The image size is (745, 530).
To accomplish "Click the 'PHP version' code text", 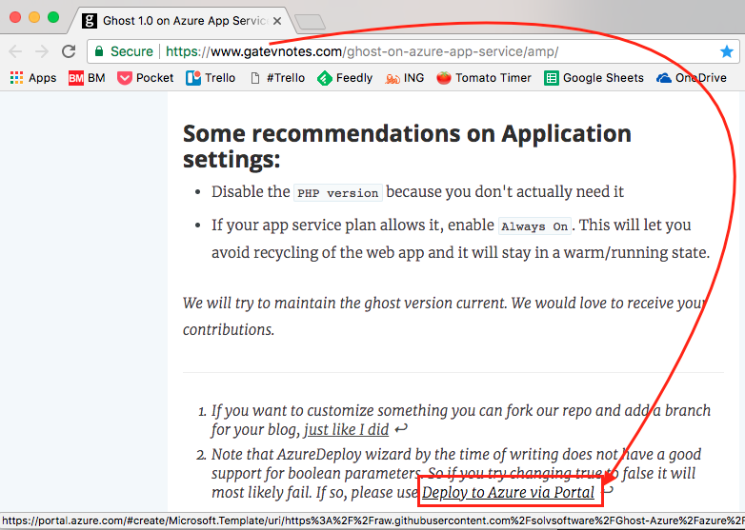I will click(338, 193).
